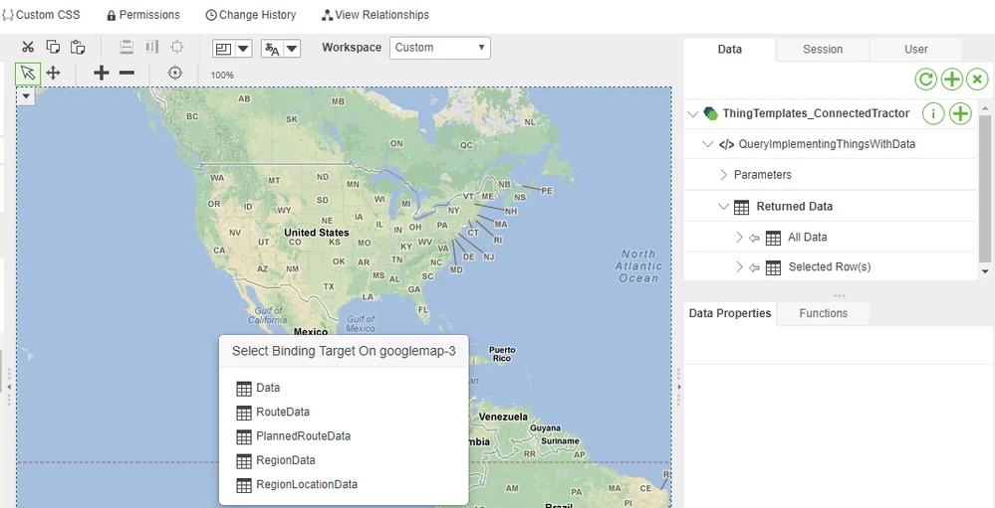Click the left panel collapse splitter handle

click(9, 387)
